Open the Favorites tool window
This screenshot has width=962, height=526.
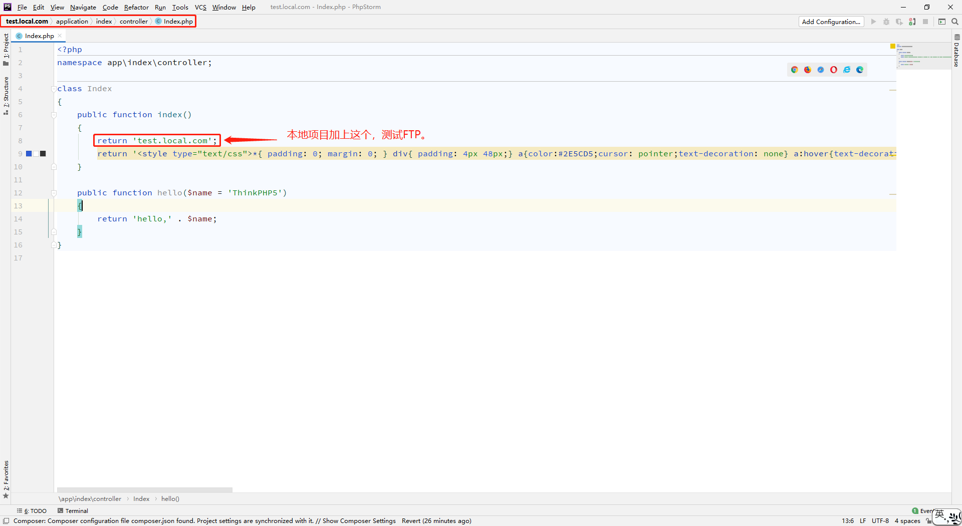(x=6, y=479)
